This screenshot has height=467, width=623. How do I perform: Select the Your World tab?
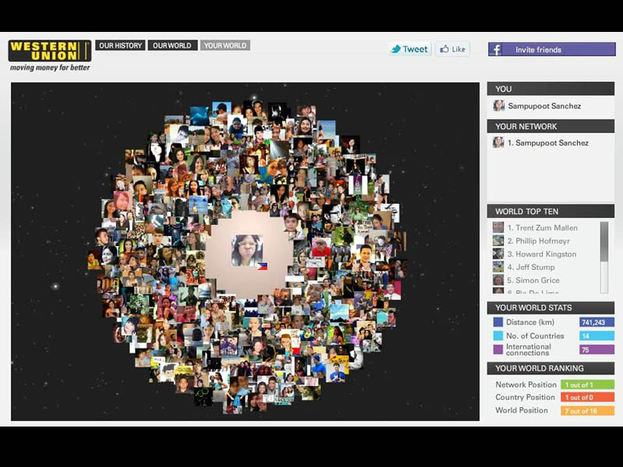point(224,46)
